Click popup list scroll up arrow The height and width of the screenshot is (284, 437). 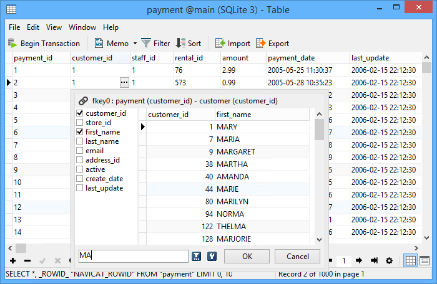(x=320, y=114)
